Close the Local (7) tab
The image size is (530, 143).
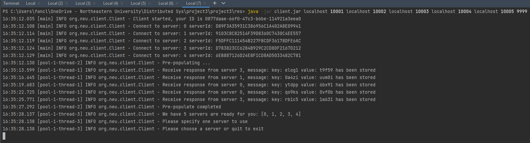coord(205,3)
